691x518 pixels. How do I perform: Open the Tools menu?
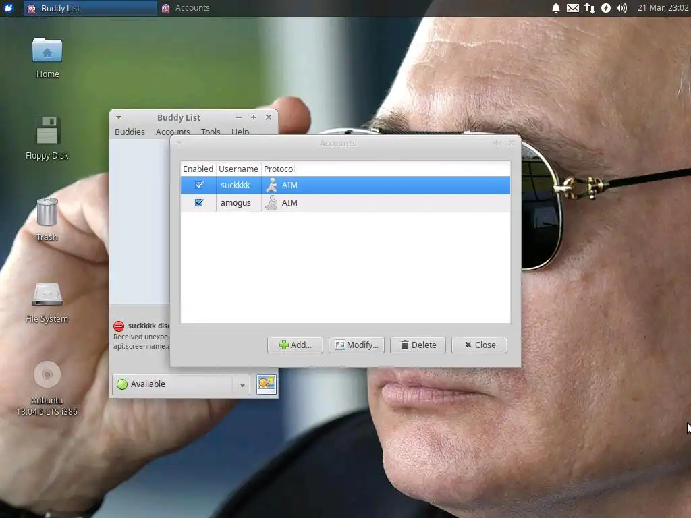pyautogui.click(x=211, y=132)
